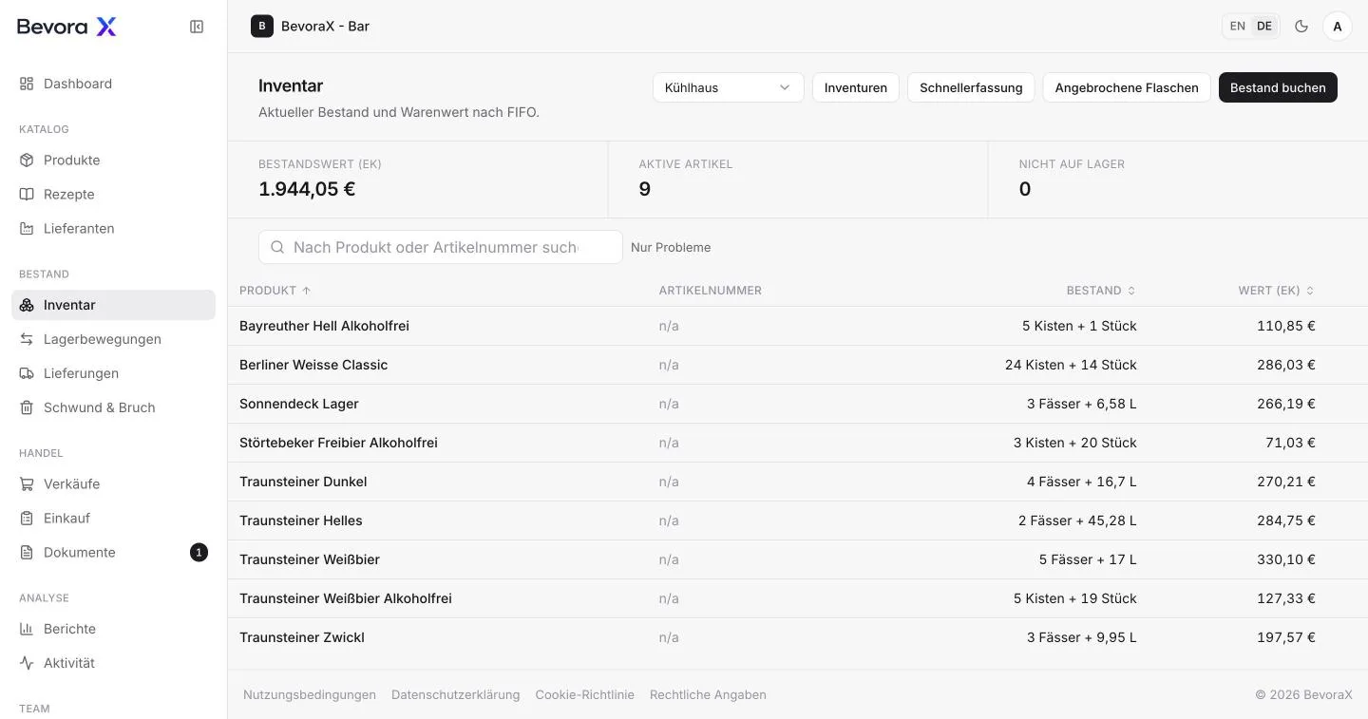Open the Lagerbewegungen page

pos(113,339)
